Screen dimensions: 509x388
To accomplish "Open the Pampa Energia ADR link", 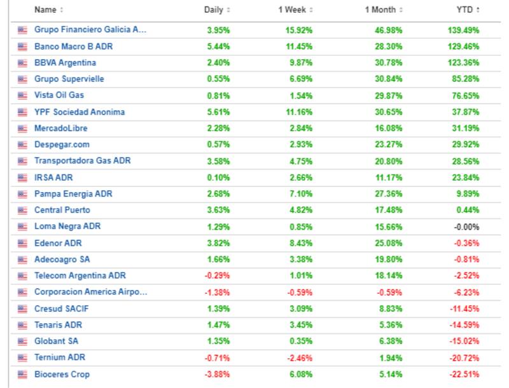I will (73, 194).
